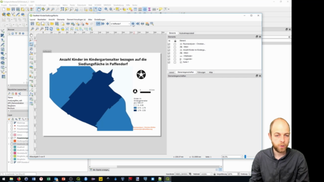
Task: Select Bergheim bookmark in Lesezeichen list
Action: click(12, 106)
